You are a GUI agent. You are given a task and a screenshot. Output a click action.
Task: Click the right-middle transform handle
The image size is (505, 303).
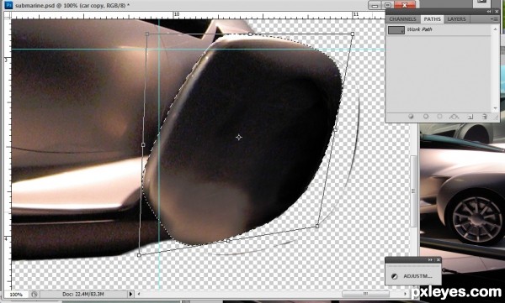(335, 130)
